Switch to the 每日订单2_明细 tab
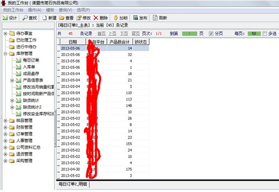 (73, 184)
